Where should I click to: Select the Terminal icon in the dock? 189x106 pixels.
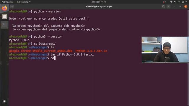[x=4, y=25]
